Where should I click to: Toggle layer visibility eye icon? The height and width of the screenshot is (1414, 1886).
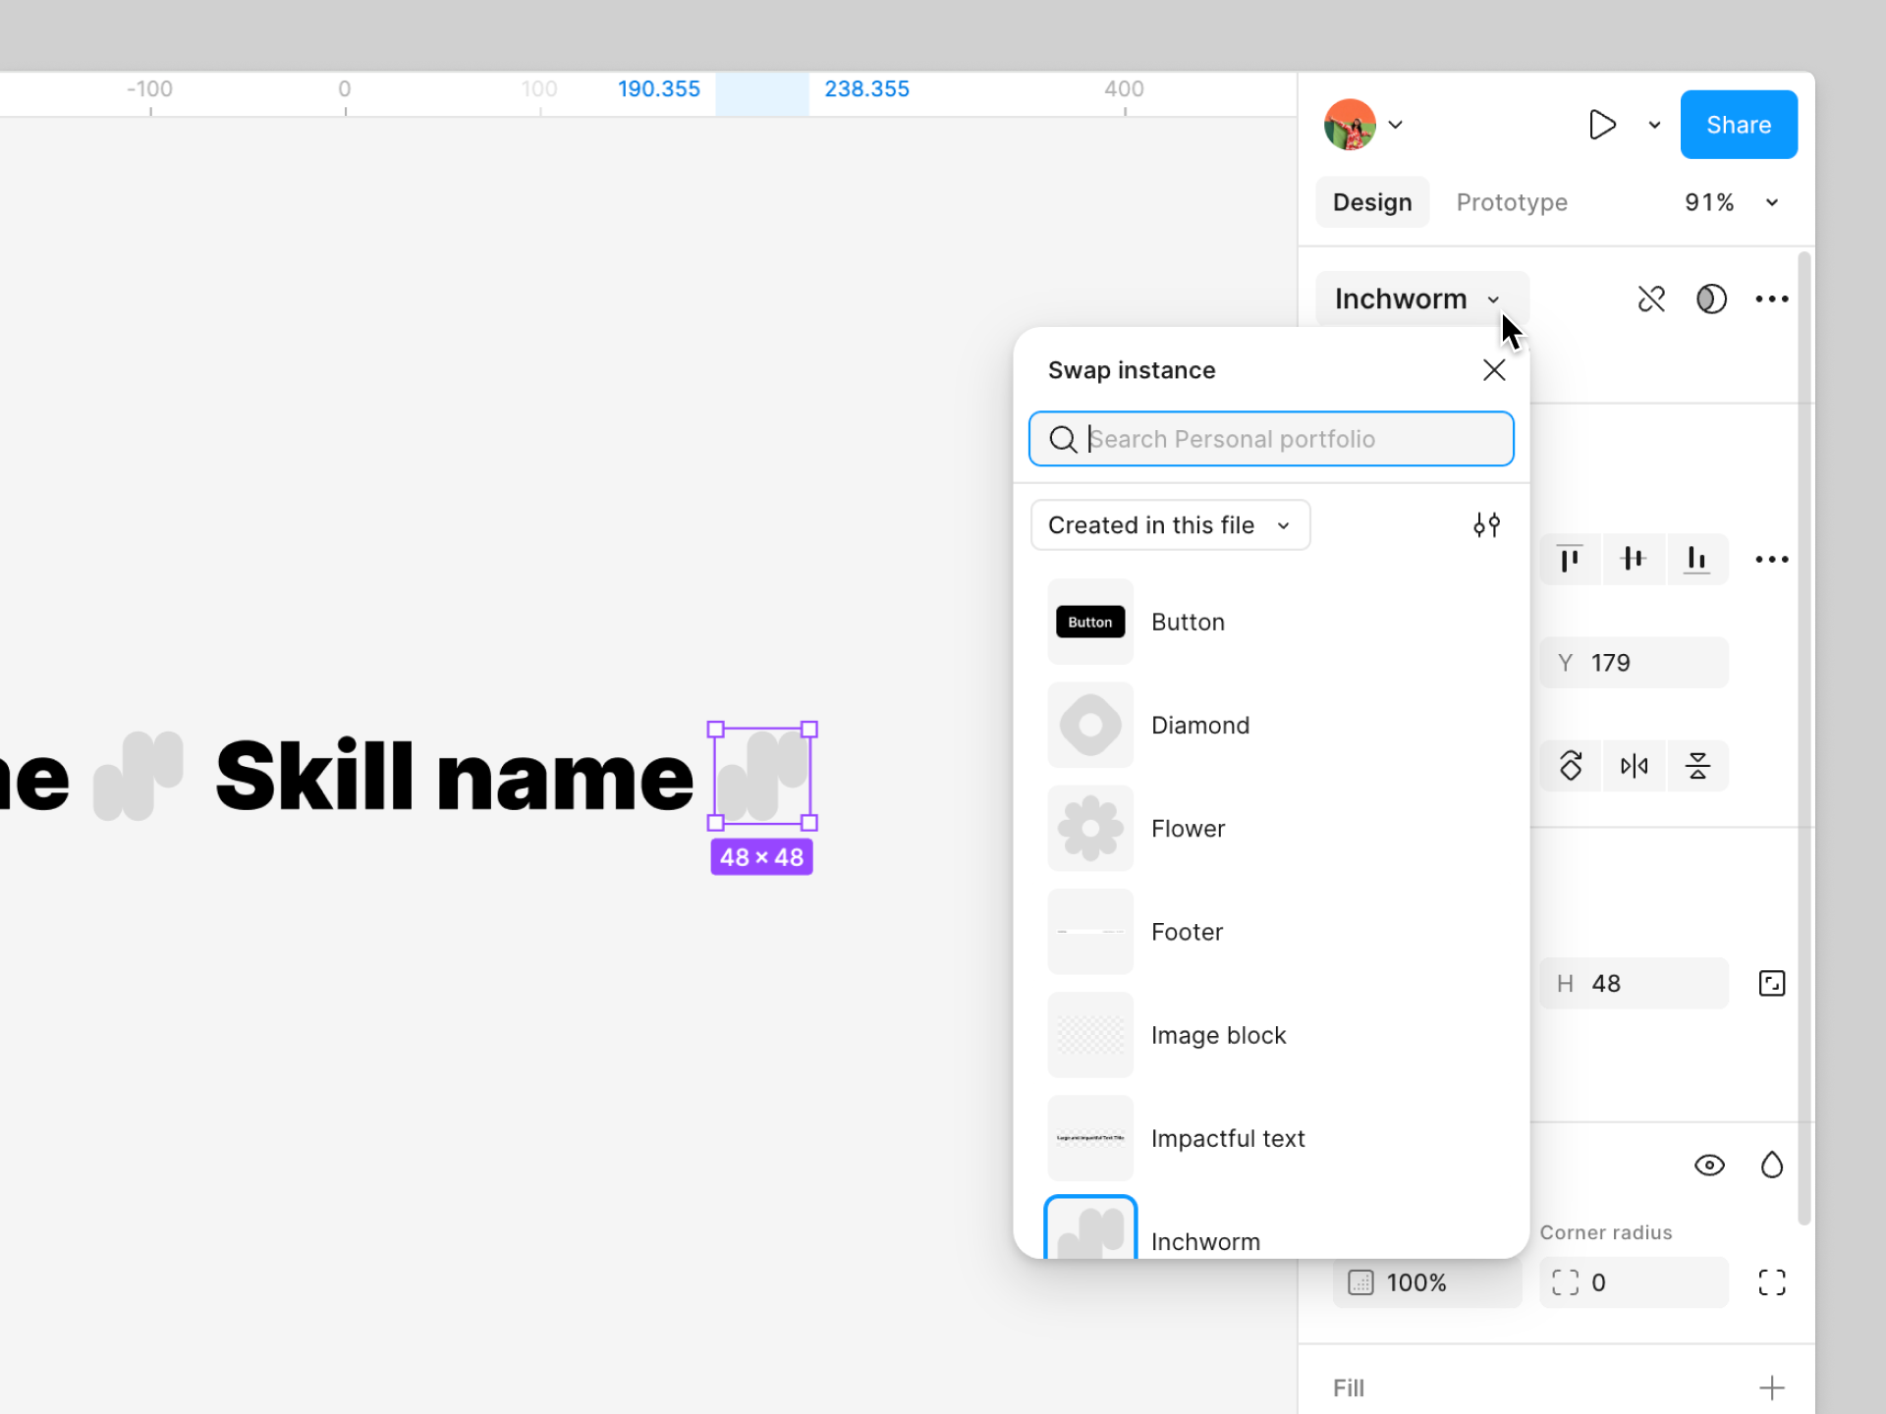1709,1166
